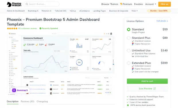Focus the Search themes input field

[41, 4]
